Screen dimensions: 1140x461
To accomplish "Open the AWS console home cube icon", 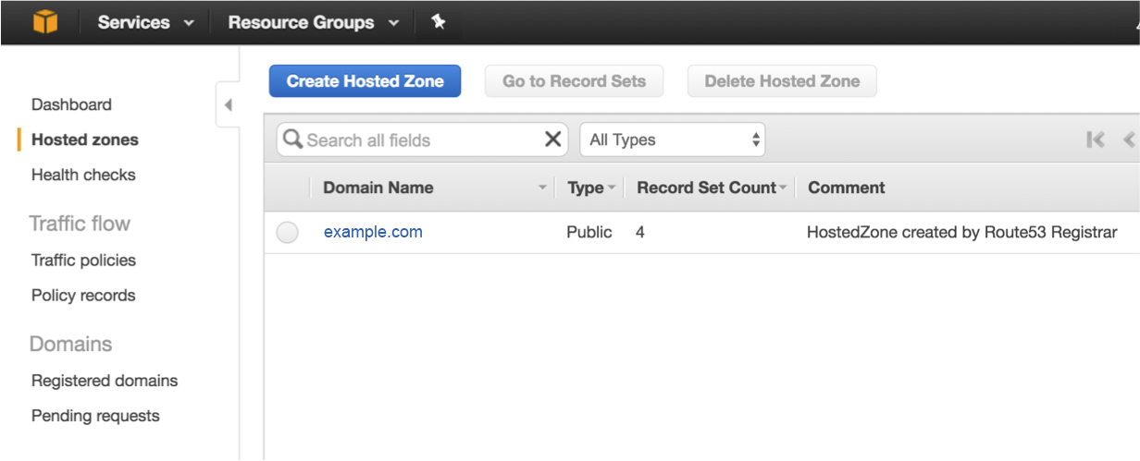I will [x=44, y=22].
